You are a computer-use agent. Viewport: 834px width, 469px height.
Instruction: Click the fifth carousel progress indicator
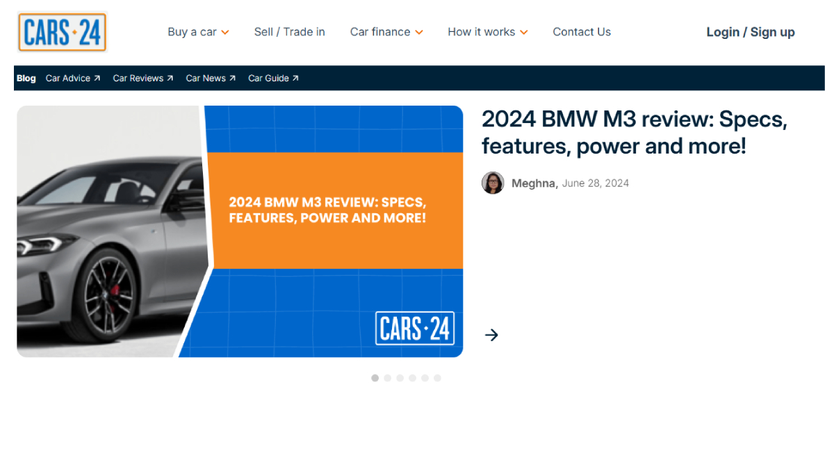(x=425, y=378)
